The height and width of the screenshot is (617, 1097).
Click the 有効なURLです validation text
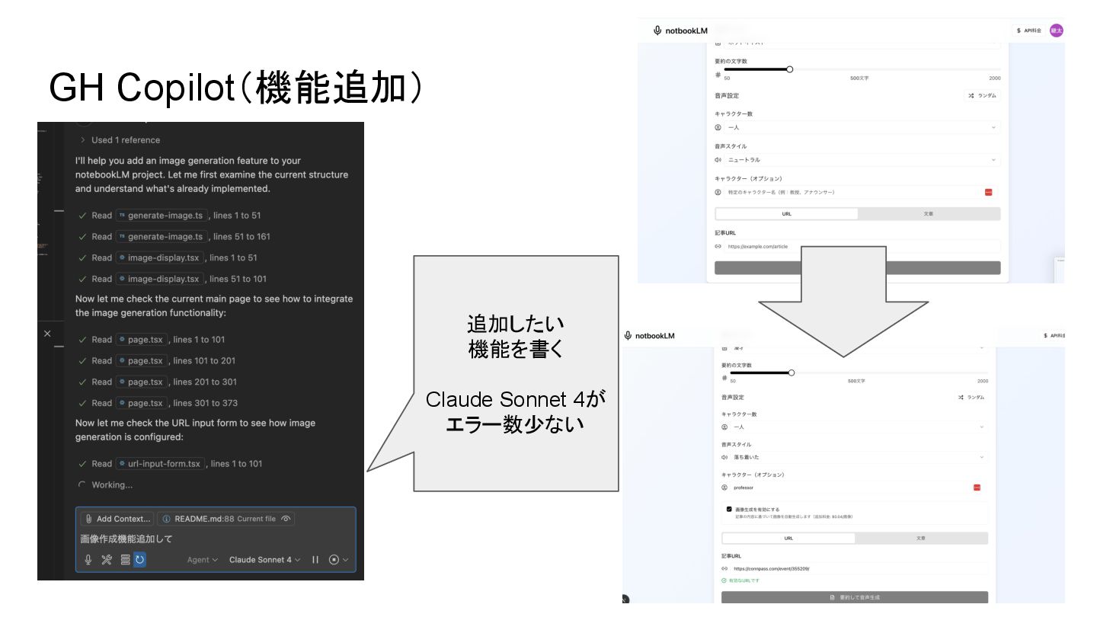[x=744, y=580]
